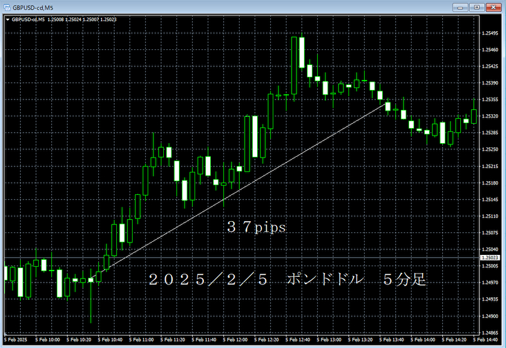Click the 1.25215 price axis label
Image resolution: width=506 pixels, height=348 pixels.
pos(490,166)
